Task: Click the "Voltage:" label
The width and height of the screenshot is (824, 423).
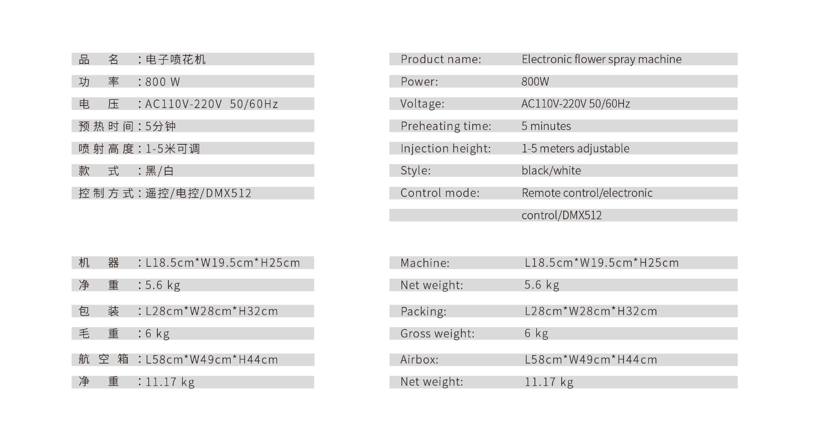Action: (x=422, y=104)
